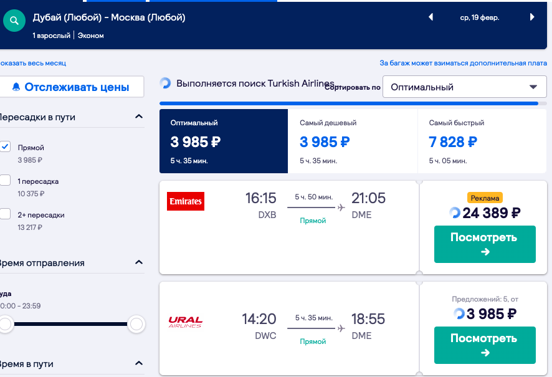Click Посмотреть for the Ural Airlines flight
The image size is (552, 377).
coord(485,345)
